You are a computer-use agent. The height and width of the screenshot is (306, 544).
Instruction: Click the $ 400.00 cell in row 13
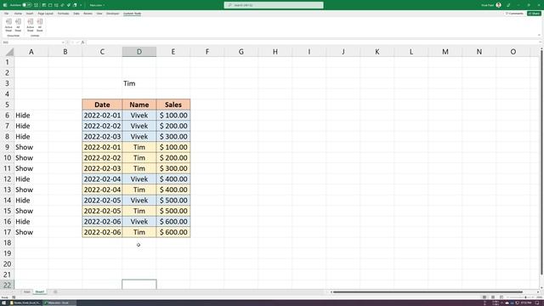(173, 190)
